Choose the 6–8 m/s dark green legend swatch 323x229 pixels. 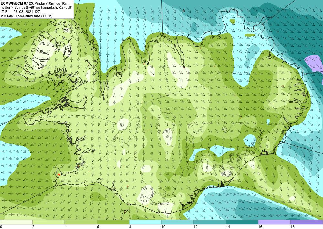pyautogui.click(x=113, y=222)
